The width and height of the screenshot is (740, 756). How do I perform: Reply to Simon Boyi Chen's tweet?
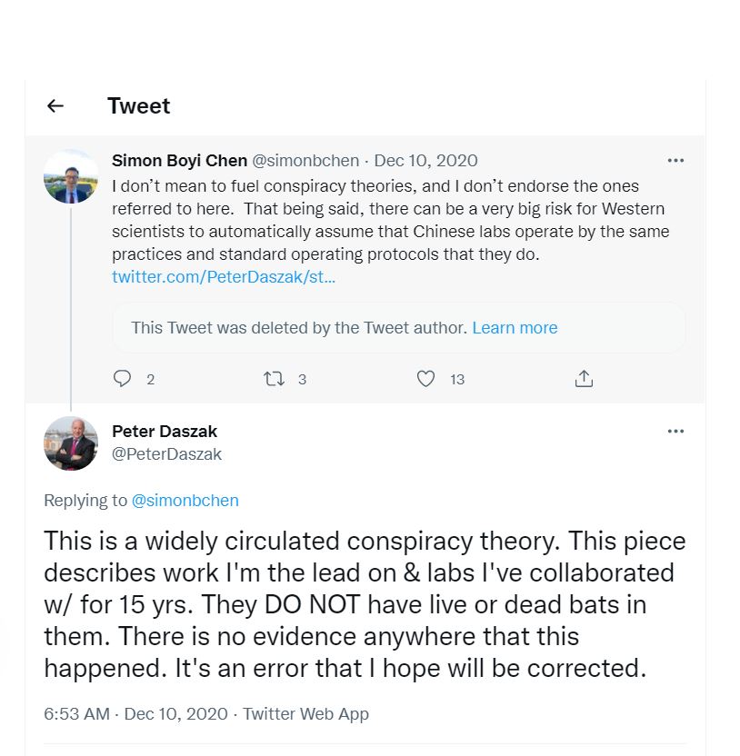pos(123,379)
